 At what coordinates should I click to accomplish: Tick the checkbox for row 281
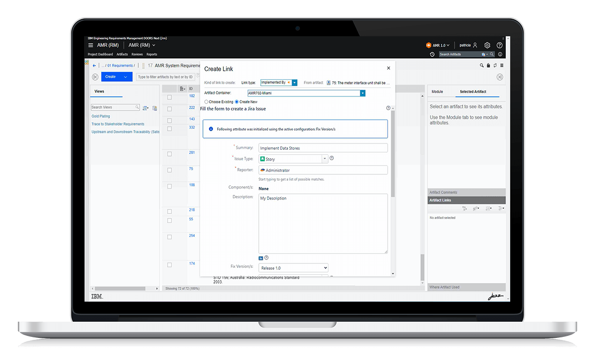click(170, 154)
